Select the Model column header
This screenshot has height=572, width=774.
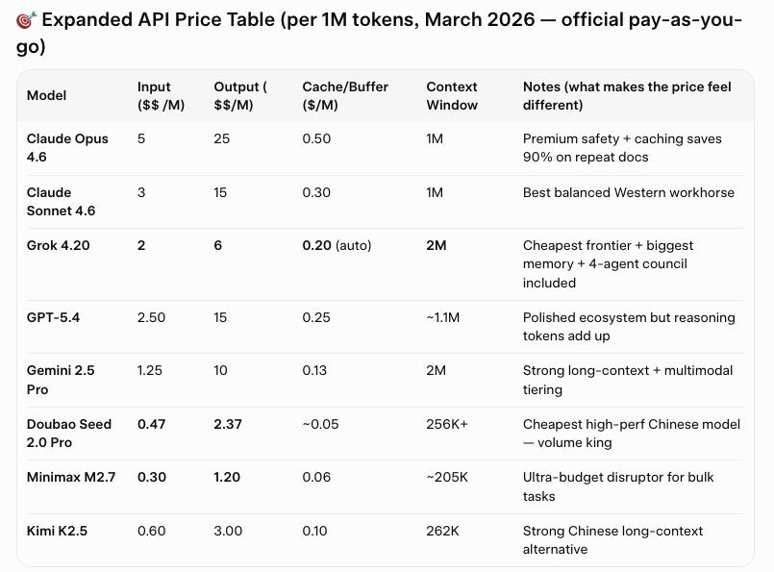(46, 96)
